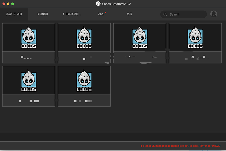Open the third project card in the top row
This screenshot has width=226, height=151.
pos(140,43)
